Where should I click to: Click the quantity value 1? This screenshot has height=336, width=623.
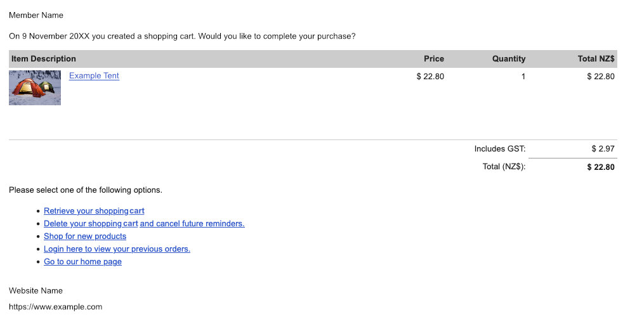[523, 77]
